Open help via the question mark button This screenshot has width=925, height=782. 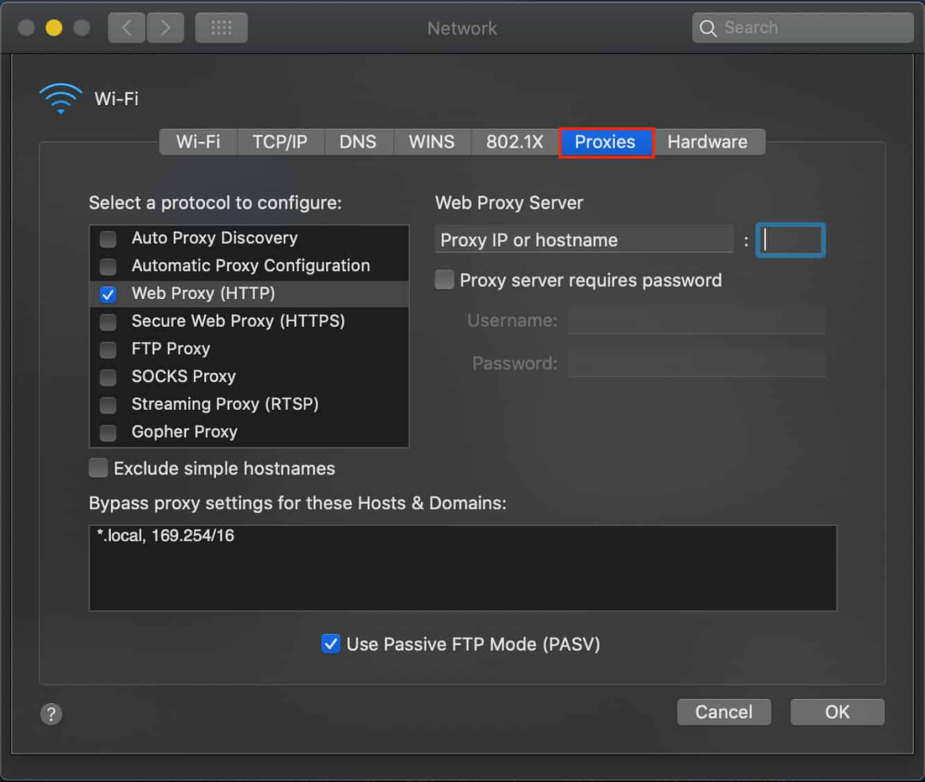(50, 714)
